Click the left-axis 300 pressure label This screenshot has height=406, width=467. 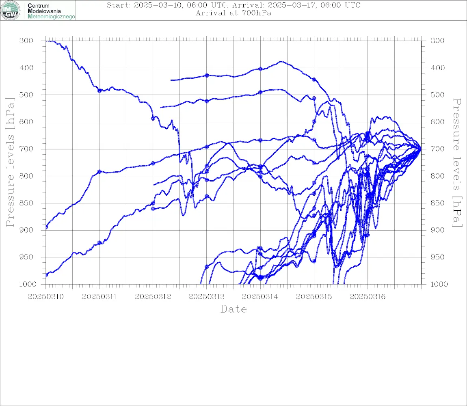[26, 41]
